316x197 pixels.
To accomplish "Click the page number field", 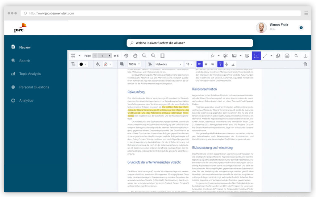I will [x=102, y=56].
